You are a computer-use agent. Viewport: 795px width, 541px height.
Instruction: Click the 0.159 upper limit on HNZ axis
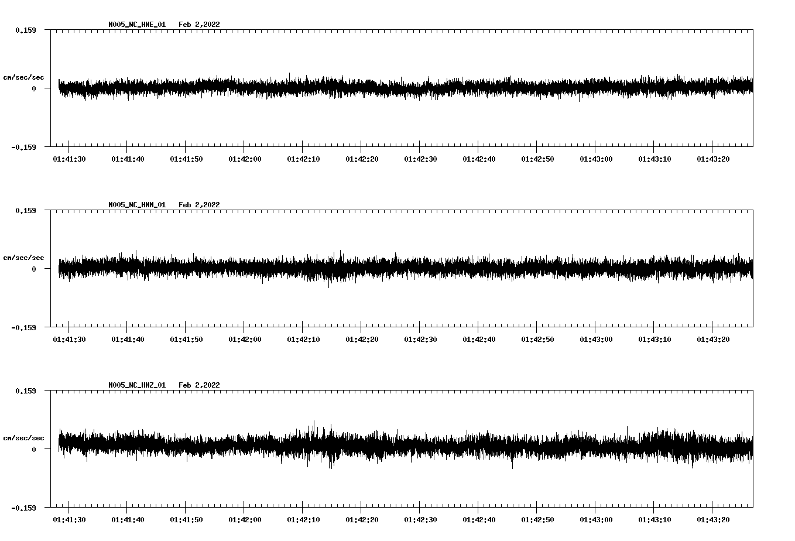pyautogui.click(x=26, y=391)
